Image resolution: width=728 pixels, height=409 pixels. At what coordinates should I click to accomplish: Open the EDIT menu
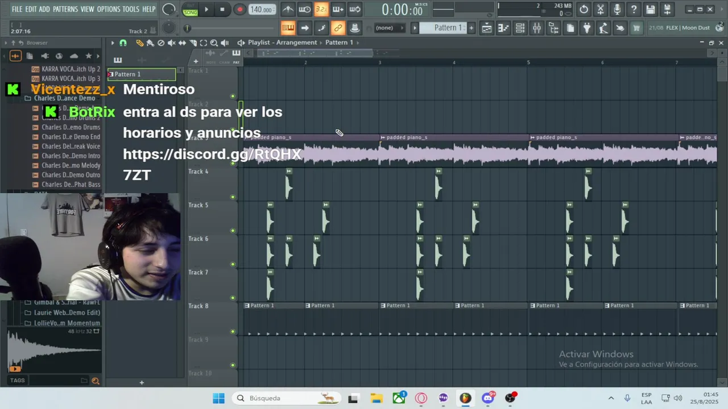pyautogui.click(x=31, y=9)
